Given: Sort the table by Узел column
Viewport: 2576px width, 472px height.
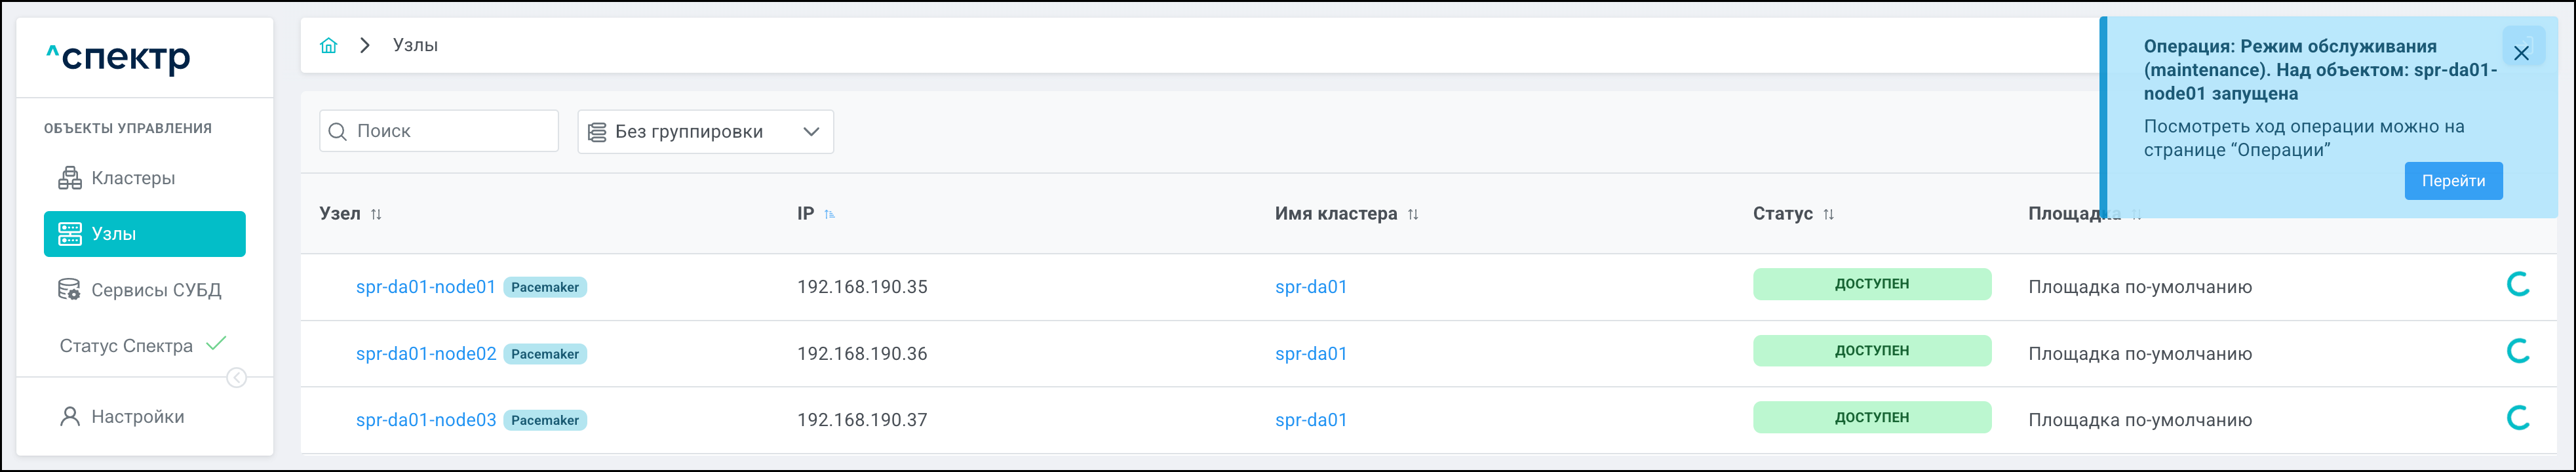Looking at the screenshot, I should (x=376, y=214).
